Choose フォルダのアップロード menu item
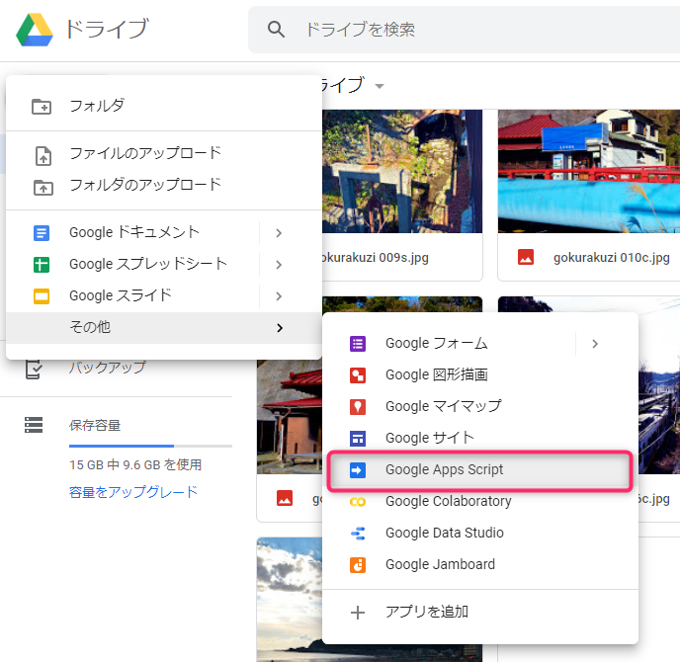Image resolution: width=680 pixels, height=662 pixels. pos(164,185)
